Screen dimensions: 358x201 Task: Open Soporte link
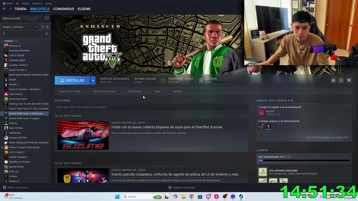(x=177, y=91)
